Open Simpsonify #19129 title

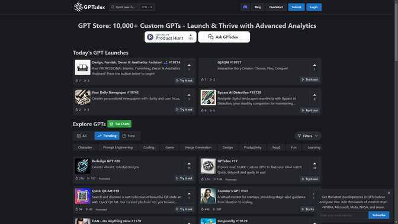click(x=232, y=221)
